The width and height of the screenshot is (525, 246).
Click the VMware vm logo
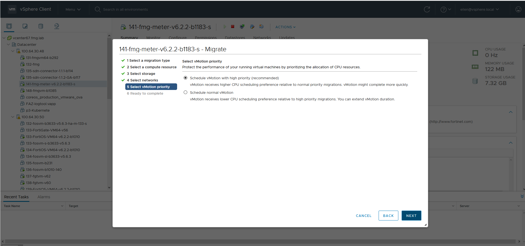(12, 9)
